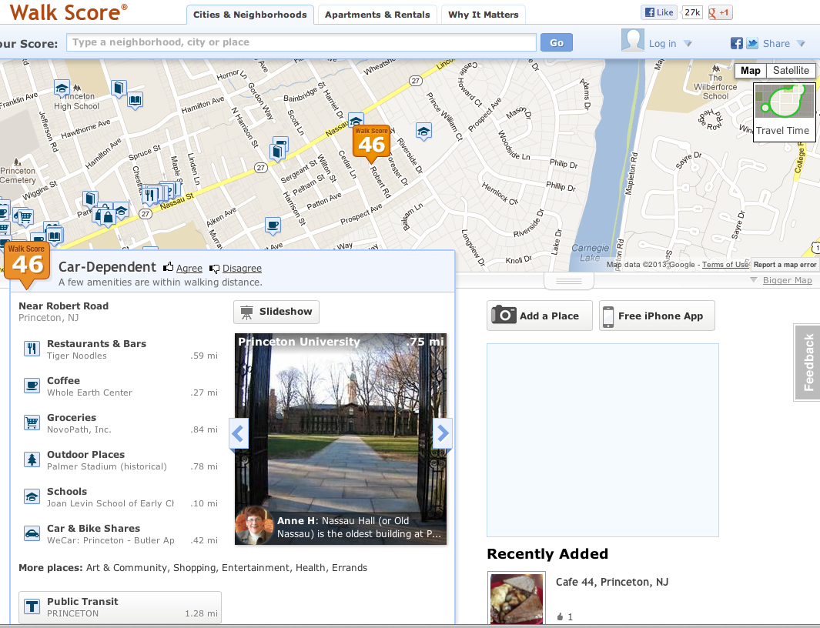
Task: Switch map to Satellite view
Action: click(x=791, y=71)
